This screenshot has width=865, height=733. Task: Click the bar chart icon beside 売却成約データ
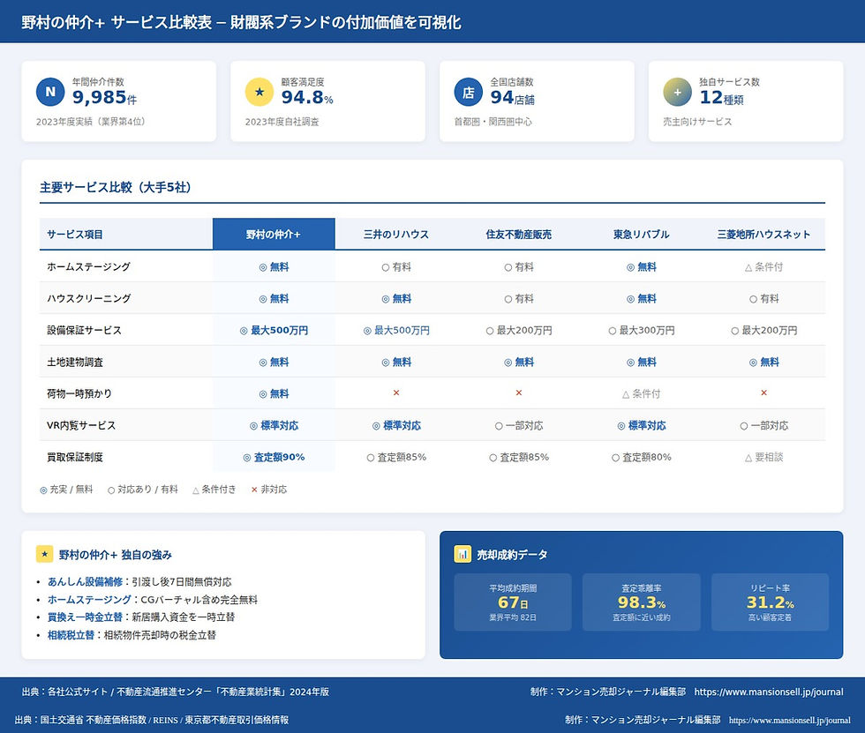463,554
